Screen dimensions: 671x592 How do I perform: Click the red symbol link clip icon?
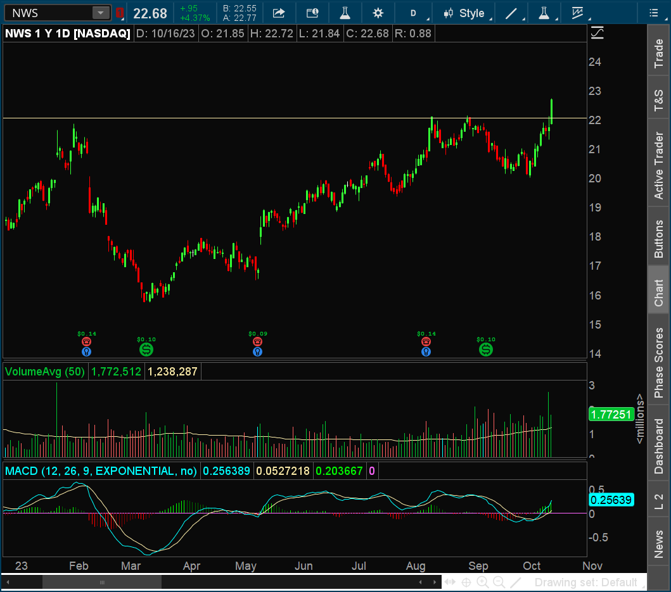pyautogui.click(x=120, y=13)
